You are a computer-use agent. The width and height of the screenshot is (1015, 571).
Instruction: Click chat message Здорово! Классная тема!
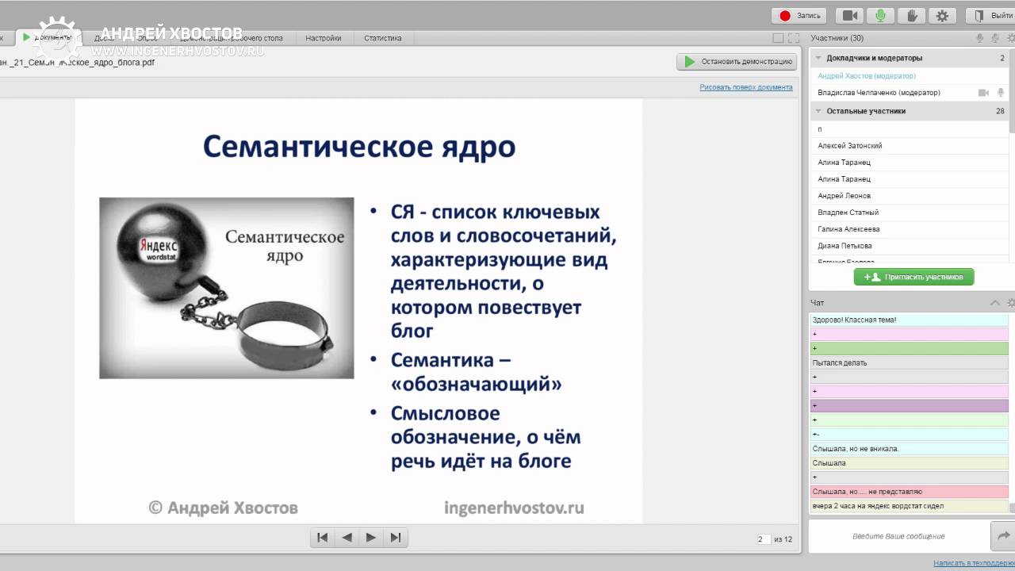point(910,320)
